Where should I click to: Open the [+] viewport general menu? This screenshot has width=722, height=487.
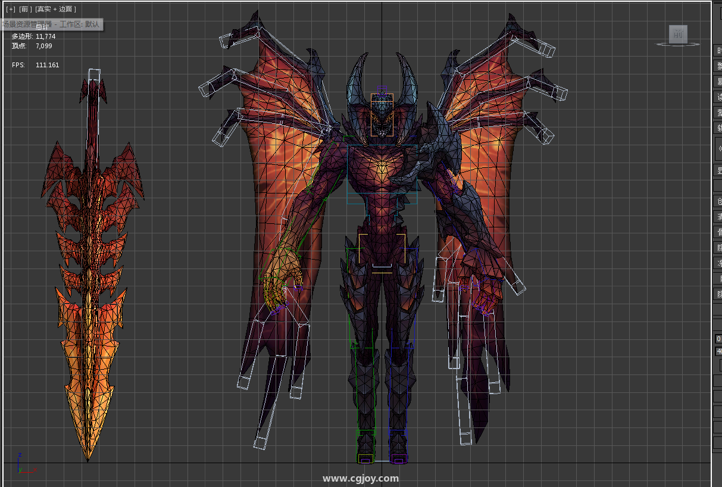[x=11, y=9]
